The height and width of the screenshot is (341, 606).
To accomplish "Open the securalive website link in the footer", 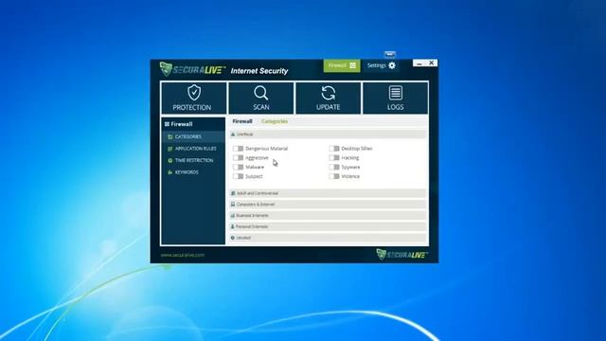I will pyautogui.click(x=183, y=255).
